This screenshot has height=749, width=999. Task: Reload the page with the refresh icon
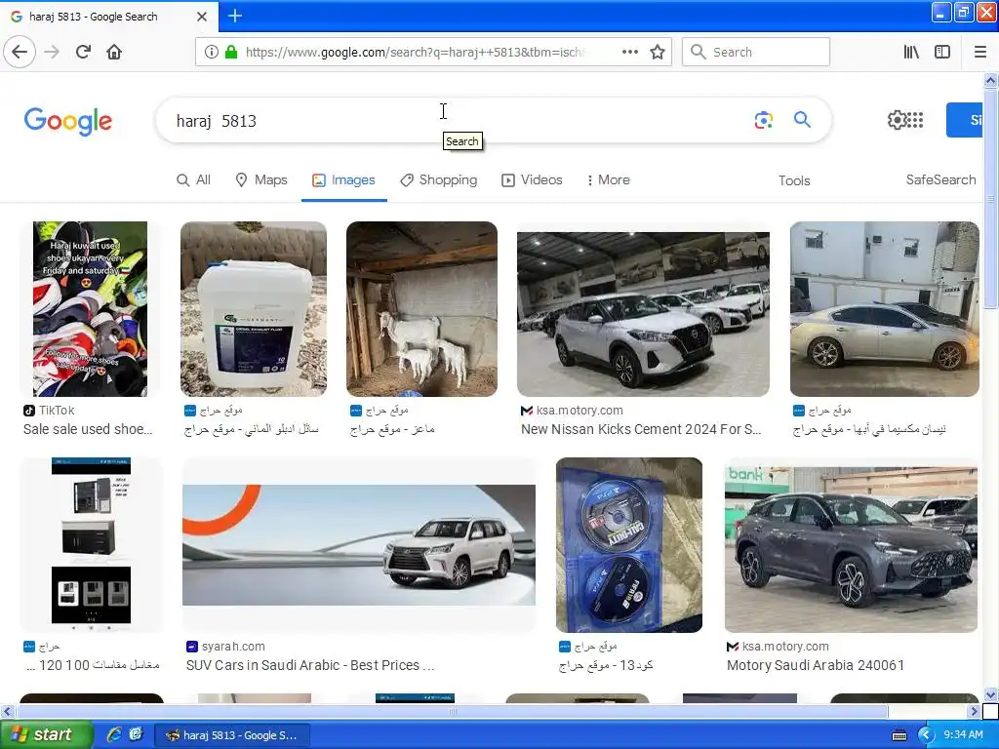click(83, 52)
